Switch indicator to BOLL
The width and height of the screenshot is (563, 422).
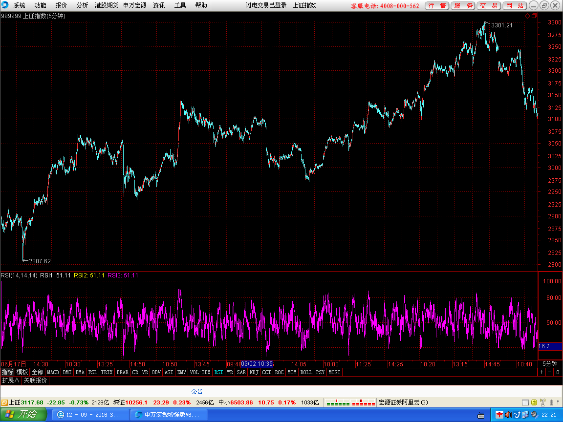306,372
